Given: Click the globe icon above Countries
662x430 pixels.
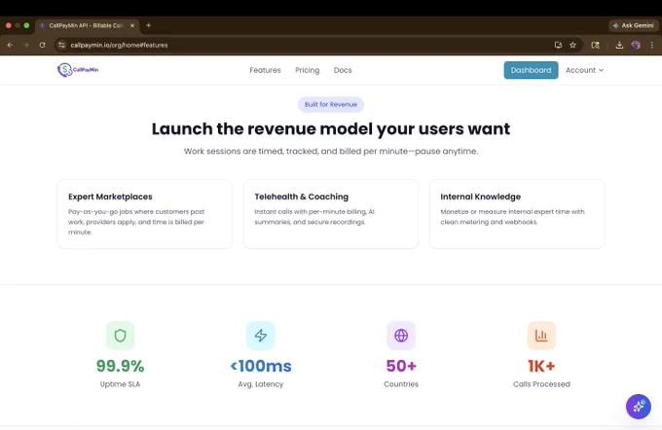Looking at the screenshot, I should click(401, 336).
